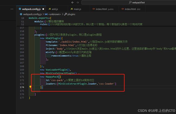Click the plugins: key on line 159
The height and width of the screenshot is (114, 176).
click(40, 35)
